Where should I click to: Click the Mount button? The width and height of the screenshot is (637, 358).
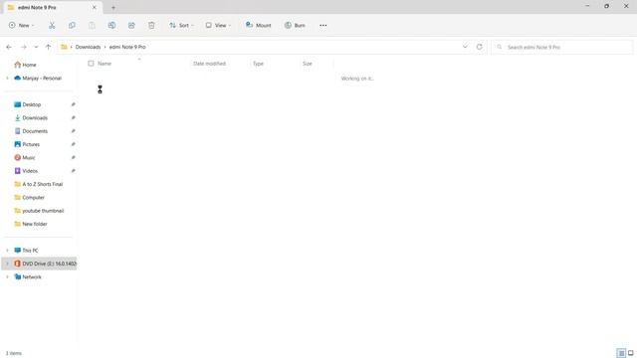point(259,25)
